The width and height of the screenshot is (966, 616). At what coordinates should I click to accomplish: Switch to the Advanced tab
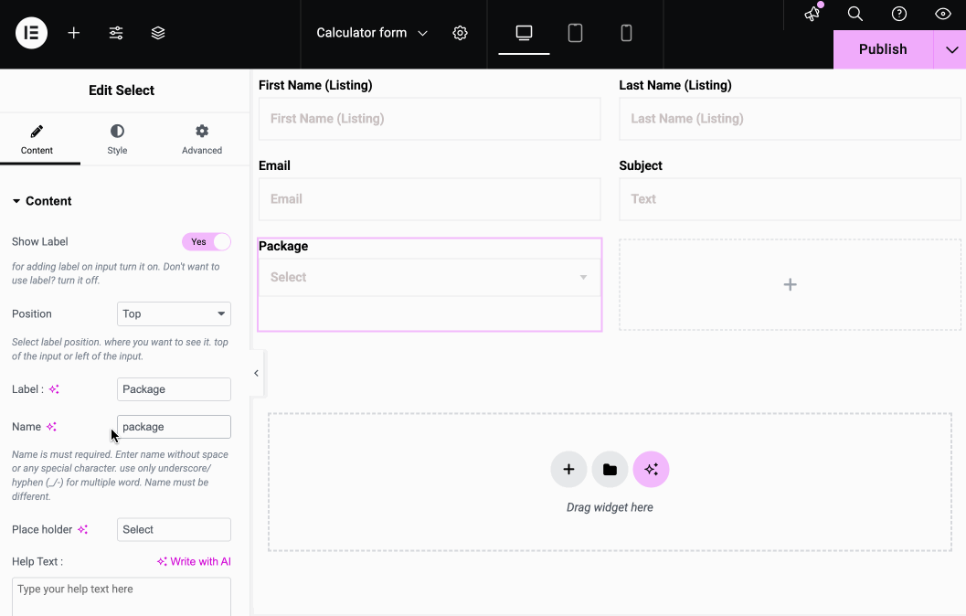click(201, 139)
